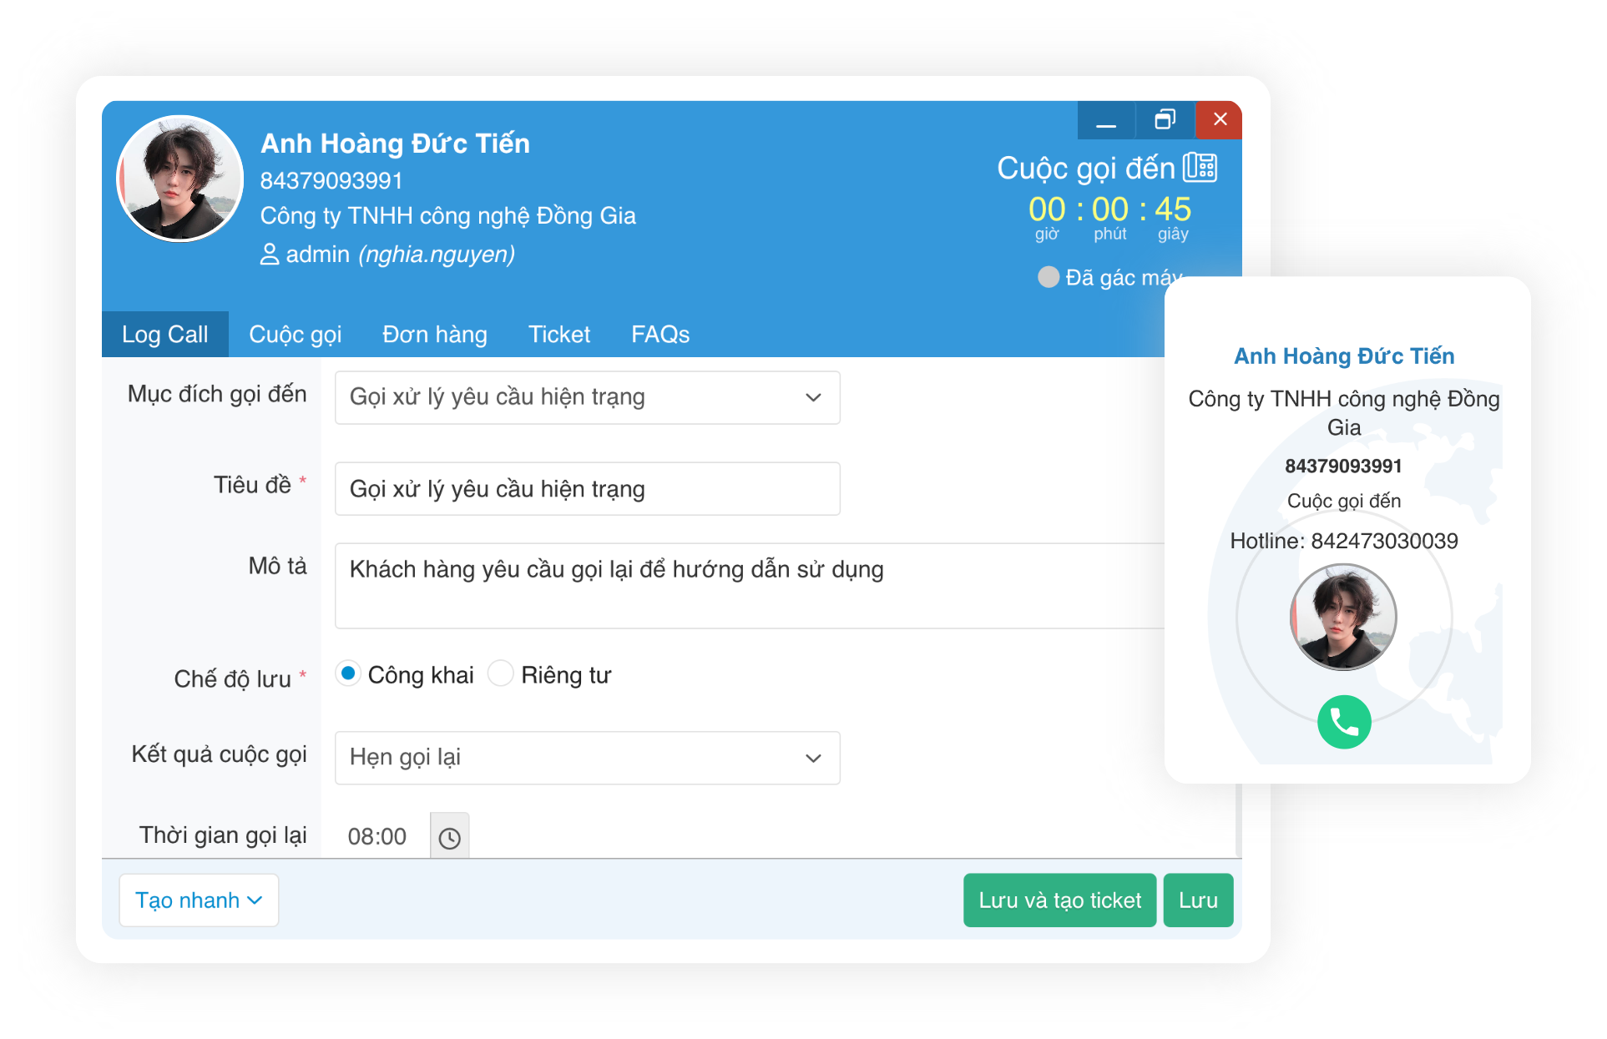The height and width of the screenshot is (1039, 1607).
Task: Click the gray Đã gác máy status indicator
Action: pyautogui.click(x=1048, y=277)
